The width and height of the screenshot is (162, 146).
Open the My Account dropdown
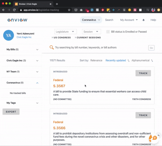(129, 20)
